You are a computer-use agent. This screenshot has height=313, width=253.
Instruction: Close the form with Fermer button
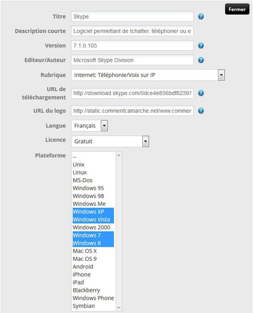click(237, 9)
